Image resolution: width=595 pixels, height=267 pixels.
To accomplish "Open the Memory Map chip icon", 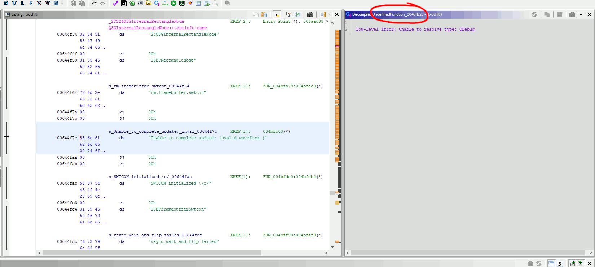I will 182,3.
